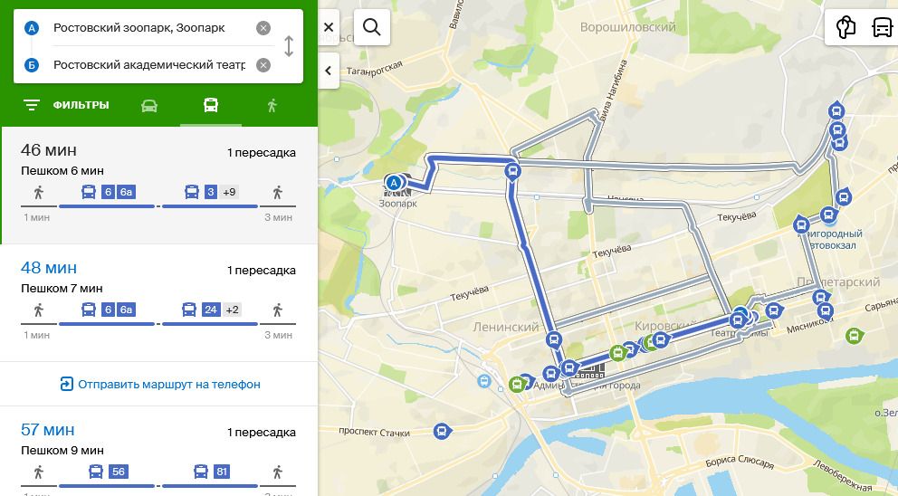This screenshot has height=496, width=898.
Task: Clear the Ростовский академический театр destination field
Action: point(263,65)
